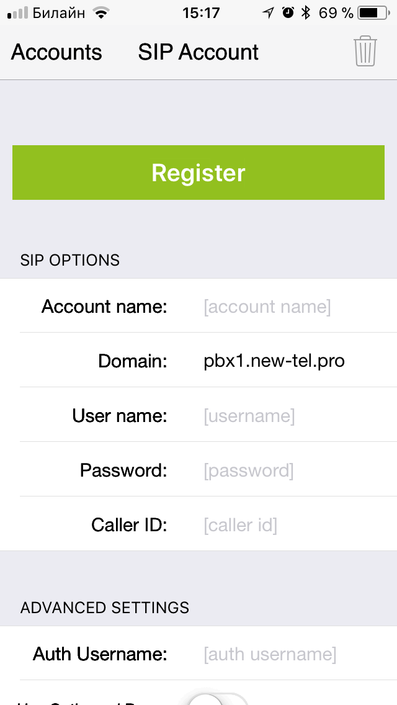Tap the alarm clock status icon
This screenshot has height=705, width=397.
click(287, 12)
